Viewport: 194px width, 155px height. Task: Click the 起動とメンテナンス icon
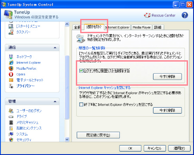(x=11, y=128)
